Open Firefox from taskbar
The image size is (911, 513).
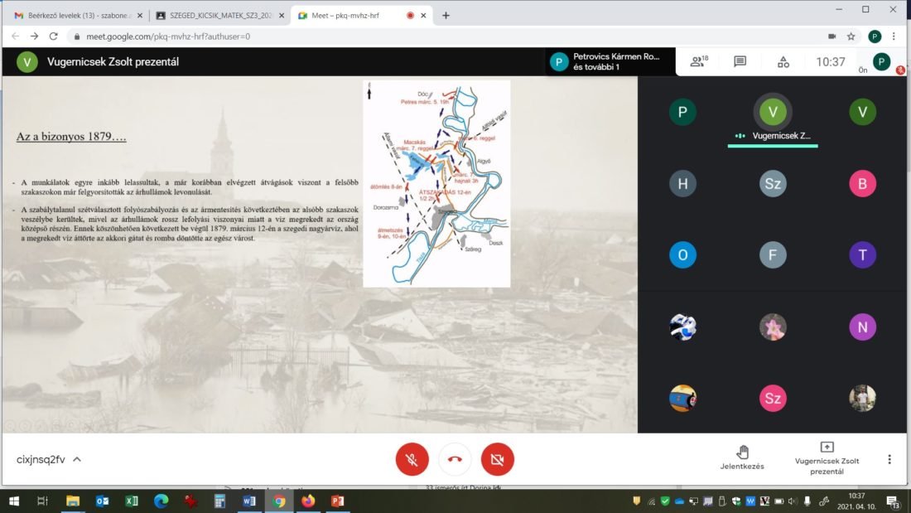point(308,501)
